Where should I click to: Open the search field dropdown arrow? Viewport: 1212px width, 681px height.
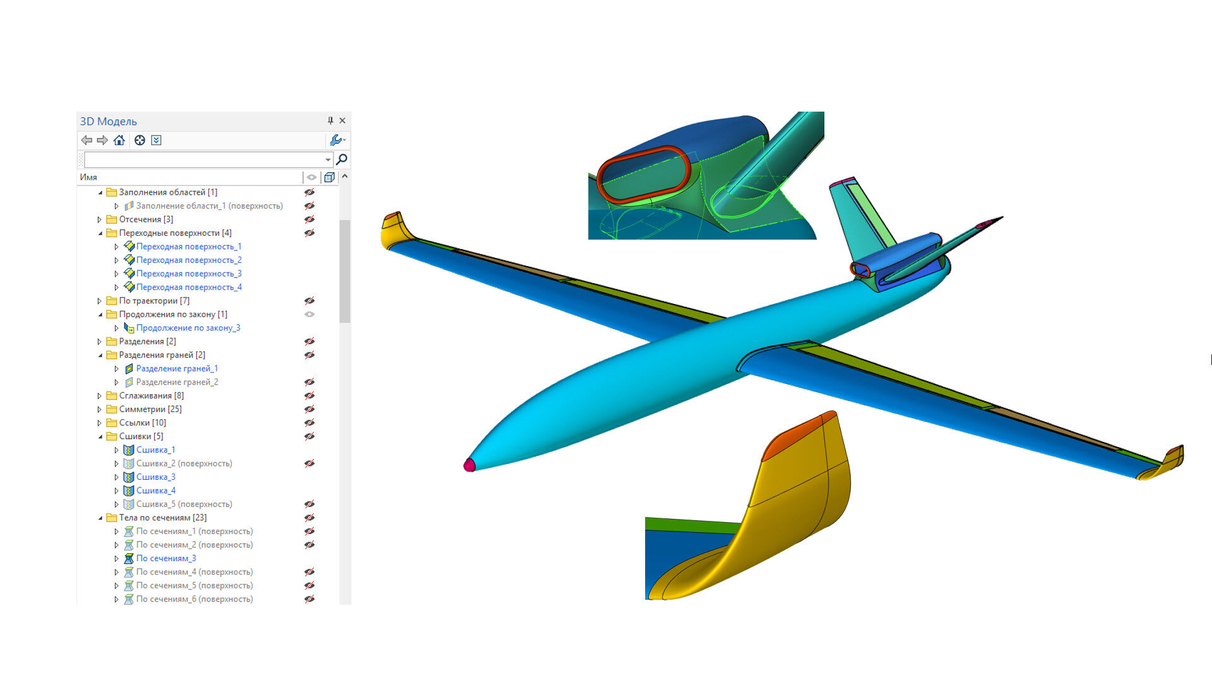click(328, 160)
